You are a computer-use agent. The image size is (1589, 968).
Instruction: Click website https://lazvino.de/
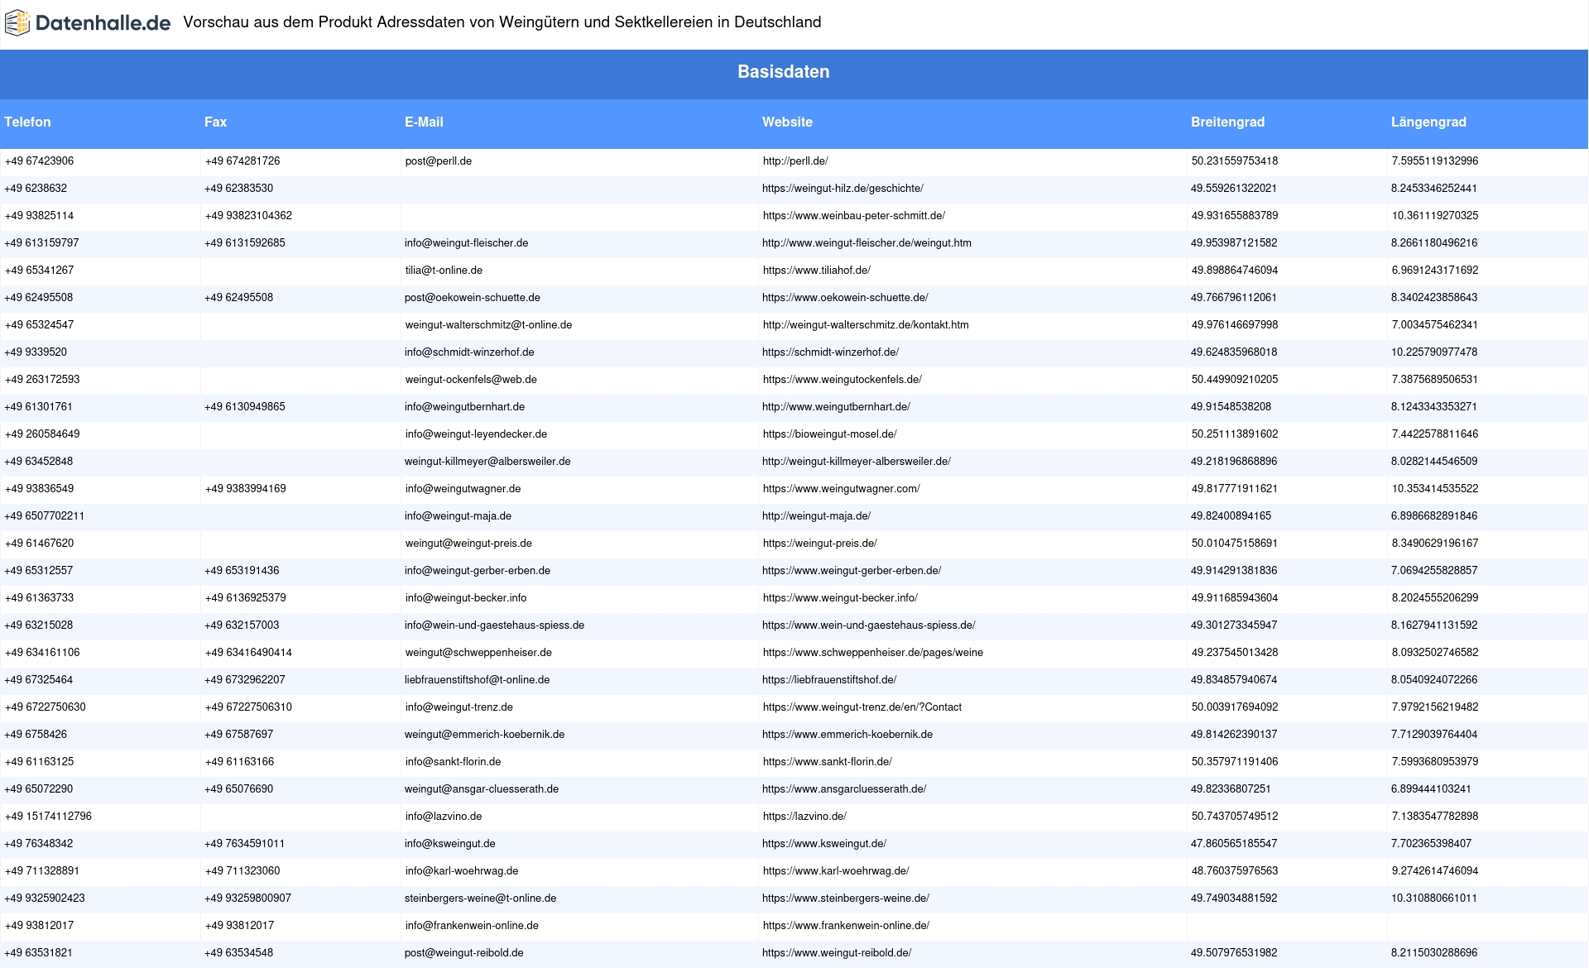804,817
